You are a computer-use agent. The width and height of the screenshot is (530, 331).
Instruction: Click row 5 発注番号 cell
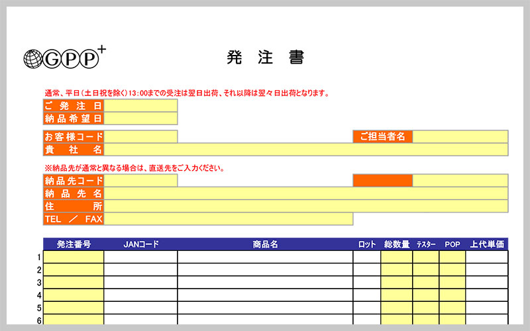[74, 308]
